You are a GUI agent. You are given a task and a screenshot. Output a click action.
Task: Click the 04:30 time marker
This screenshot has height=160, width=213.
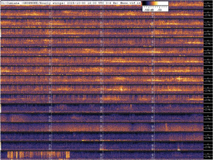pyautogui.click(x=101, y=108)
